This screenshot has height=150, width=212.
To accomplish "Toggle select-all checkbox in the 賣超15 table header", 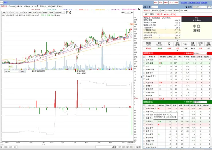I will click(x=144, y=105).
